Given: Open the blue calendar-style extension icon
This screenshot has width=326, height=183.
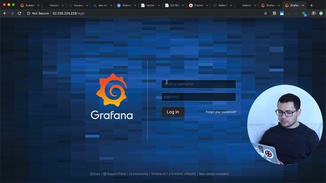Looking at the screenshot, I should coord(282,14).
